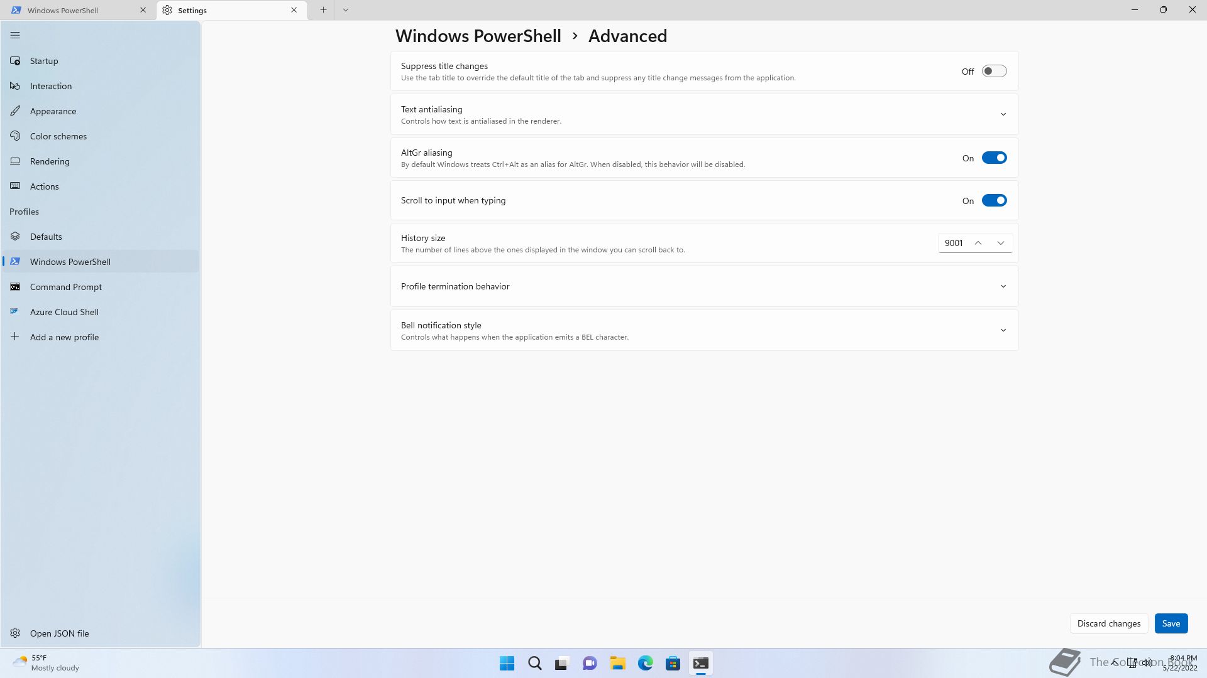Select Defaults profile
1207x678 pixels.
click(101, 237)
